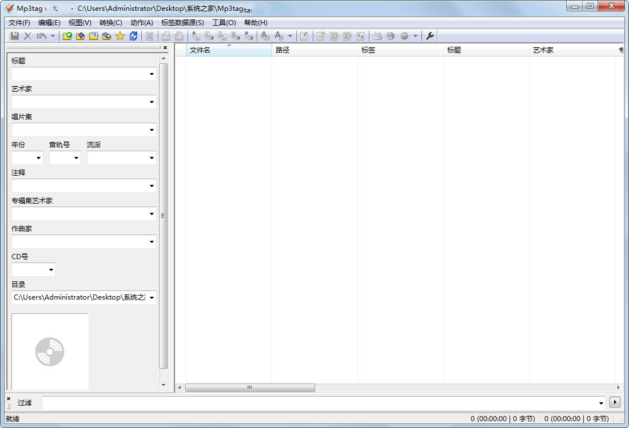Click the Save tag floppy disk icon

point(15,36)
